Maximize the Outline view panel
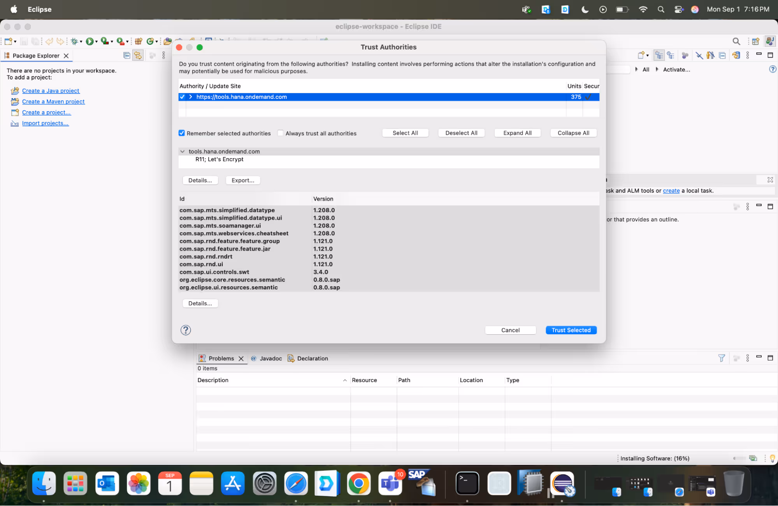The image size is (778, 506). click(x=770, y=207)
